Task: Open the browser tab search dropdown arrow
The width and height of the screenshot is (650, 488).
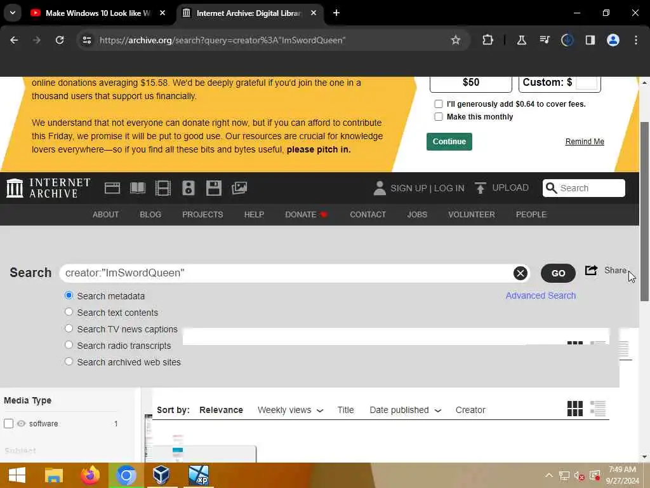Action: click(13, 13)
